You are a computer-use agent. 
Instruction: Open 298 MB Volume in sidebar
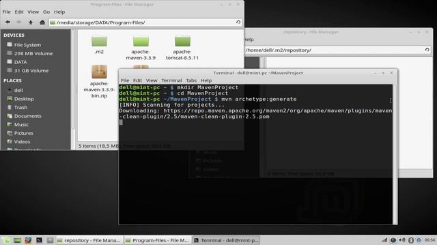click(x=30, y=53)
